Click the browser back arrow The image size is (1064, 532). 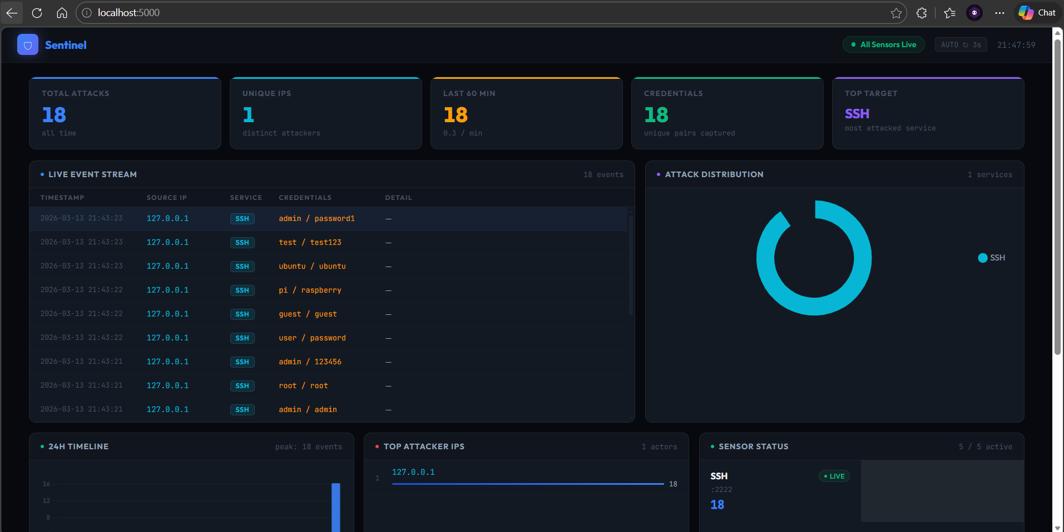tap(12, 13)
